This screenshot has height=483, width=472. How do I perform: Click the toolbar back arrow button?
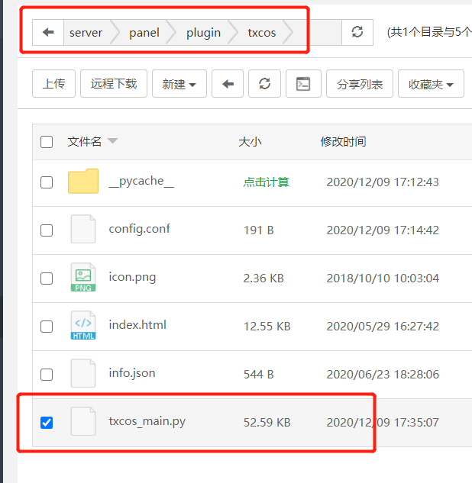pos(227,84)
